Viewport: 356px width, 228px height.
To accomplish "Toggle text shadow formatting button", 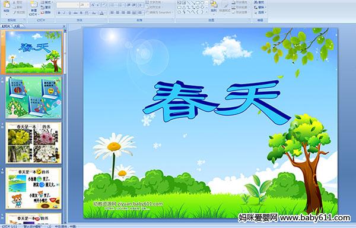I will [81, 13].
